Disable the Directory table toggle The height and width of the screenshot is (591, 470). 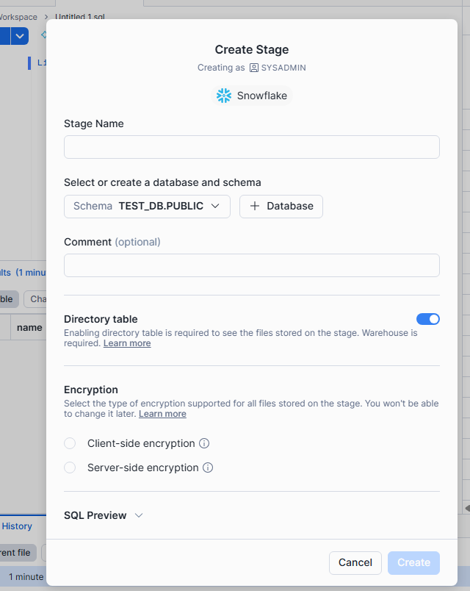[428, 319]
